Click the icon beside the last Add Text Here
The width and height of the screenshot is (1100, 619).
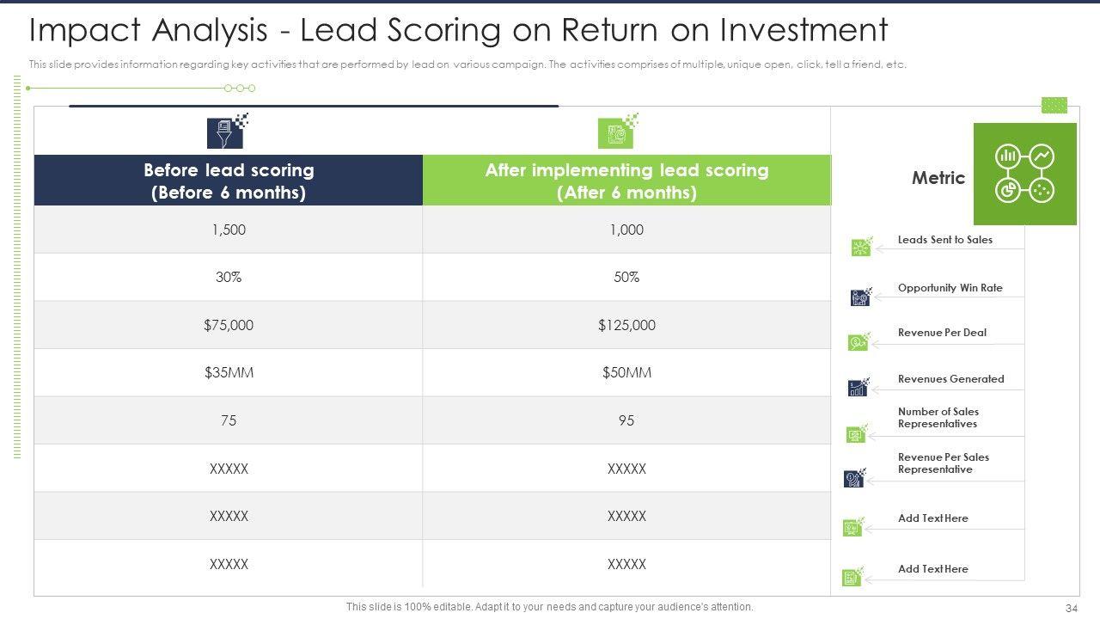tap(852, 578)
